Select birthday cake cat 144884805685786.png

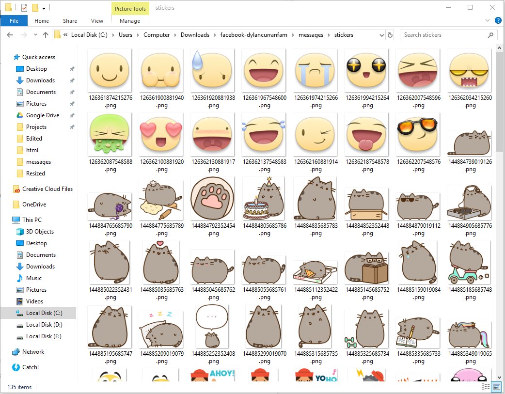pyautogui.click(x=264, y=198)
